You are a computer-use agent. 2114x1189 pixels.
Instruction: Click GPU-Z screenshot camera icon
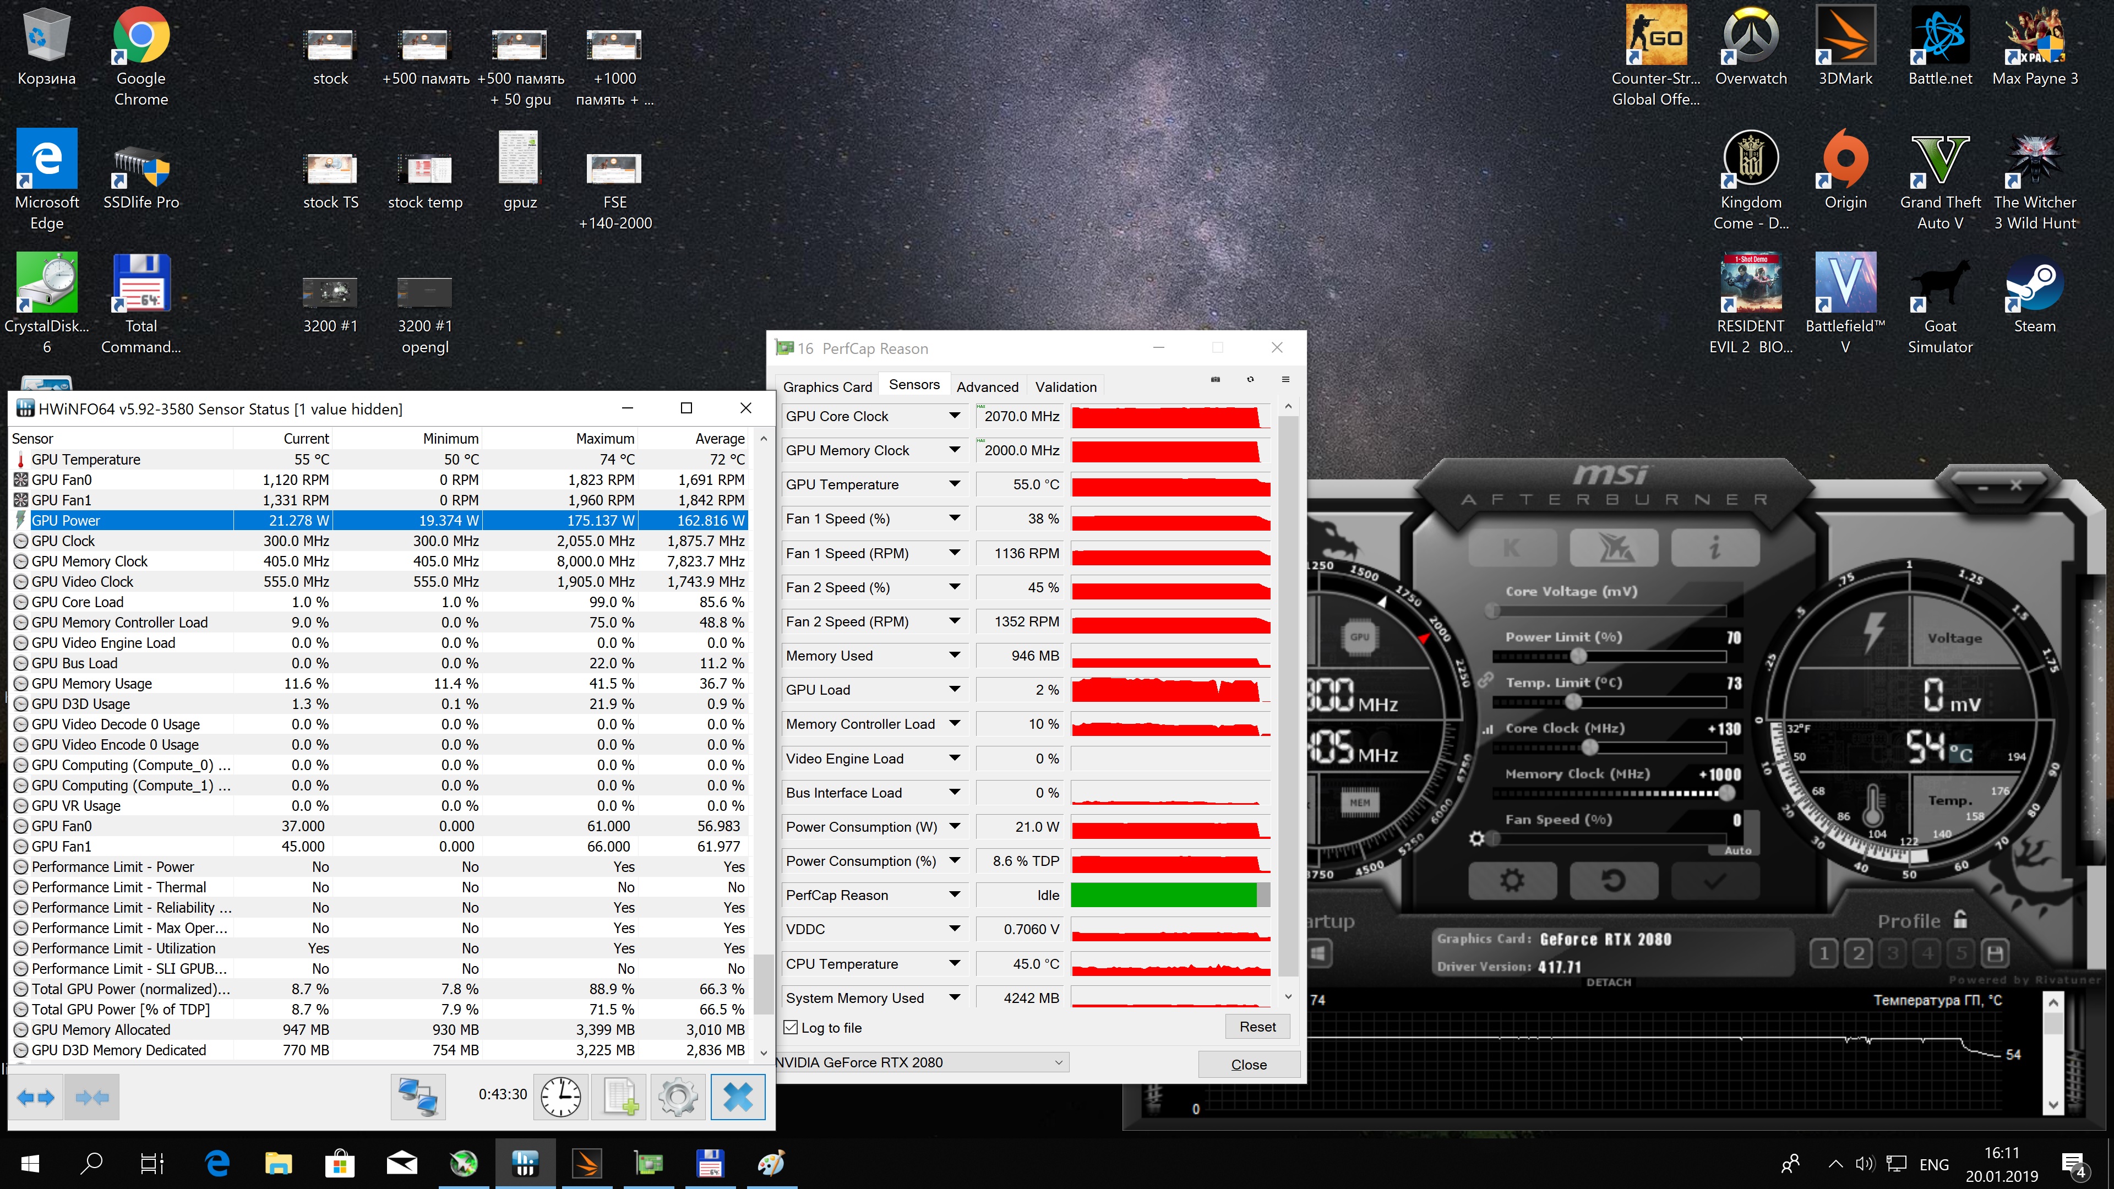tap(1216, 380)
